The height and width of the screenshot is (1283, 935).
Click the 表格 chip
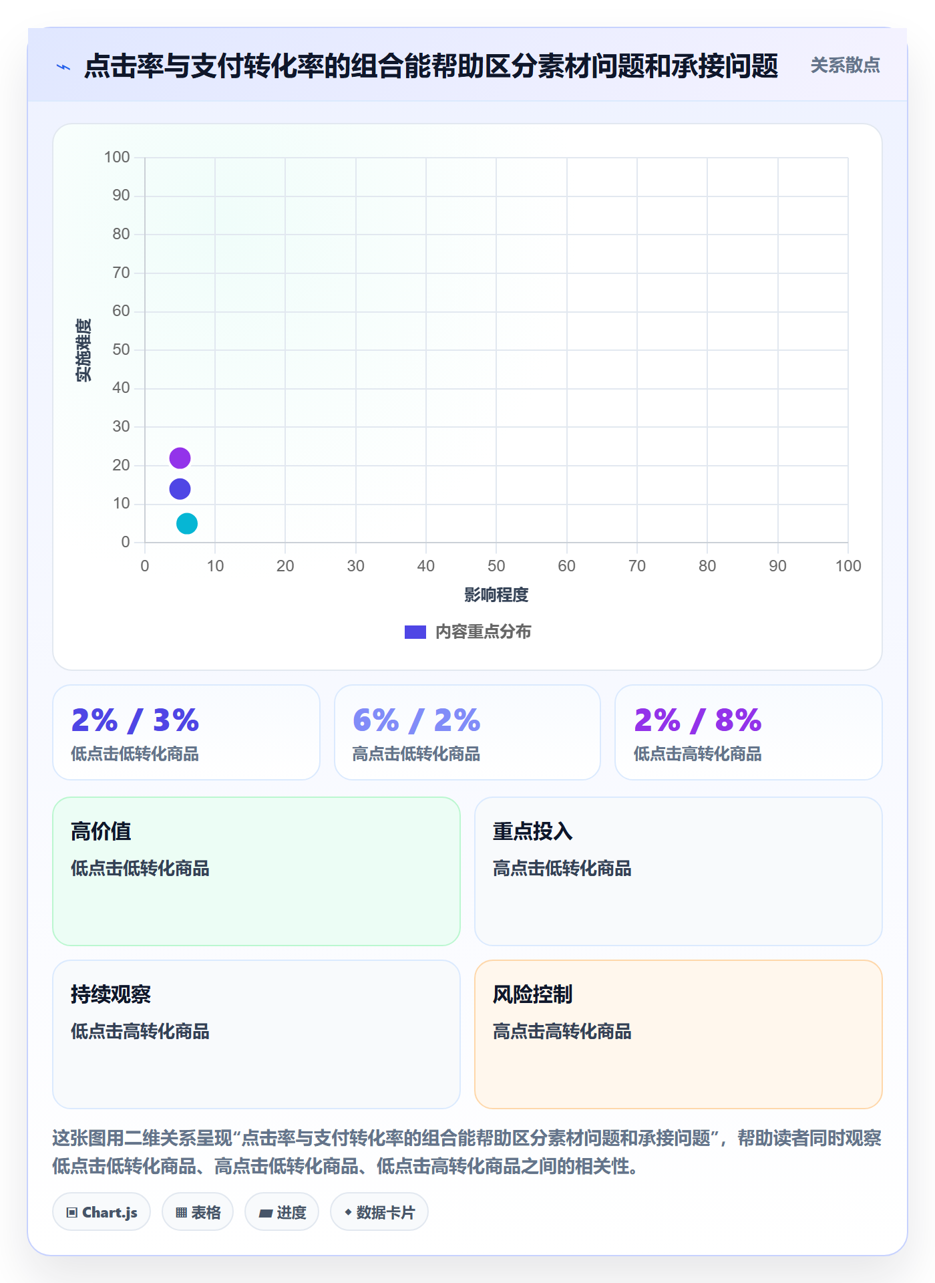point(198,1212)
